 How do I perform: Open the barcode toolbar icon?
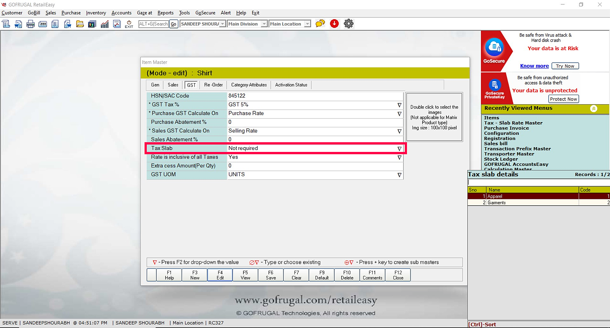click(43, 24)
